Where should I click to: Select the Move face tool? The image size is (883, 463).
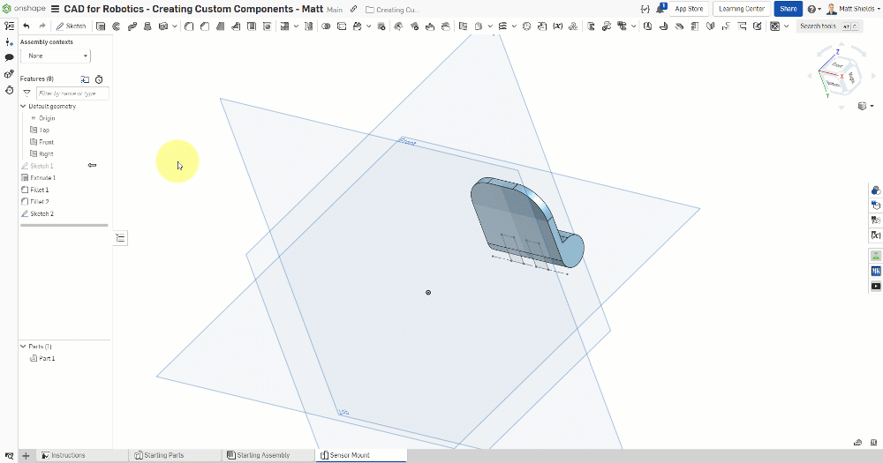point(430,26)
